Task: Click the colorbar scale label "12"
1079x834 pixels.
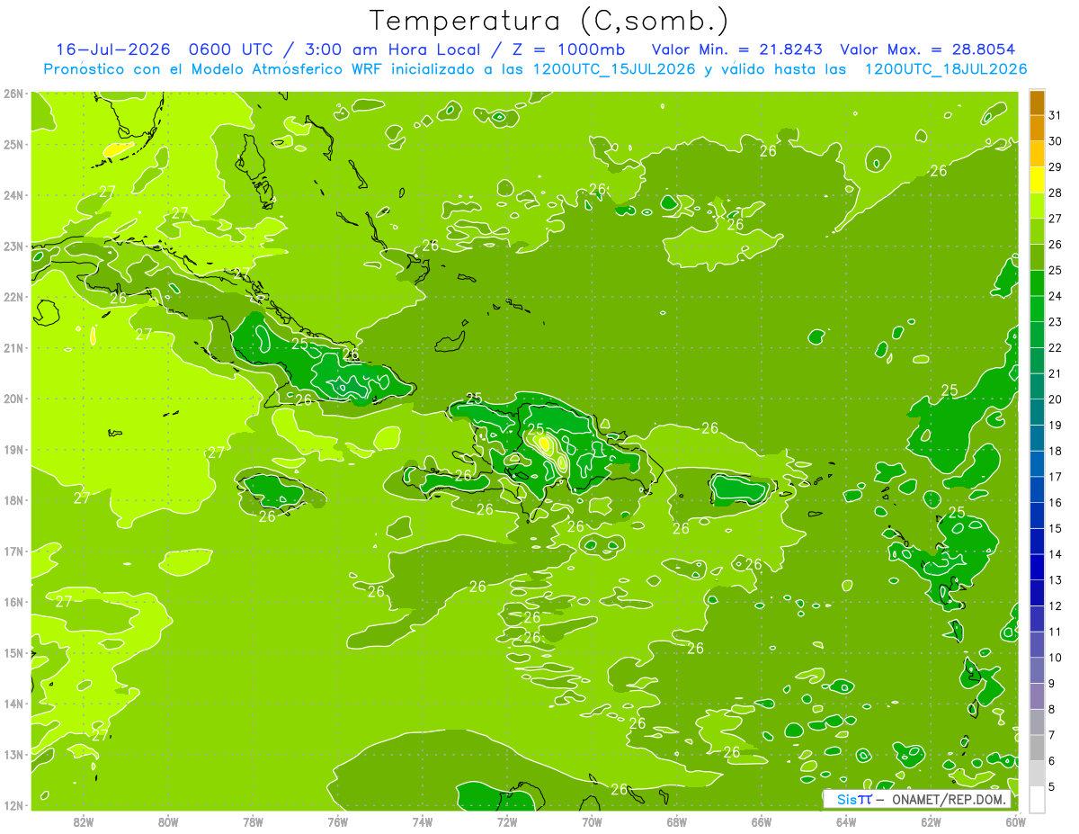Action: pos(1056,605)
